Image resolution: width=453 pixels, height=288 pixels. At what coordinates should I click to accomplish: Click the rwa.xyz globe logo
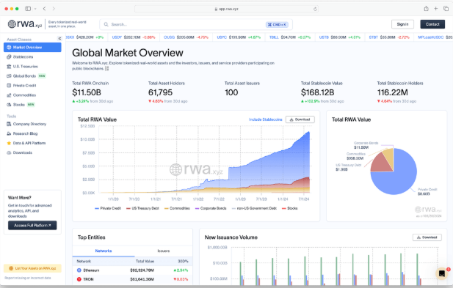tap(12, 24)
